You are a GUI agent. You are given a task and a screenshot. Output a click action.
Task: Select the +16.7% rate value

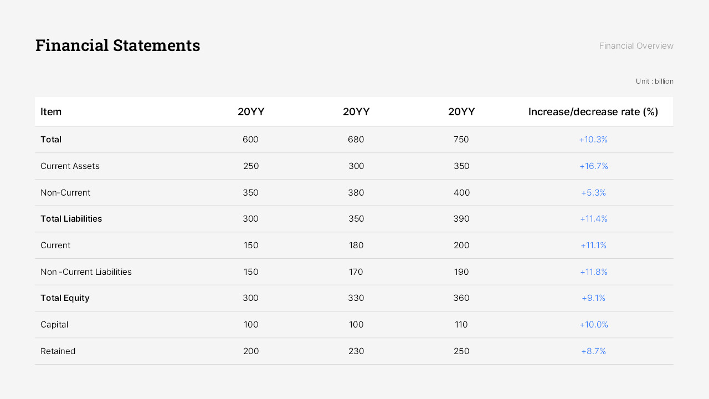click(x=593, y=166)
